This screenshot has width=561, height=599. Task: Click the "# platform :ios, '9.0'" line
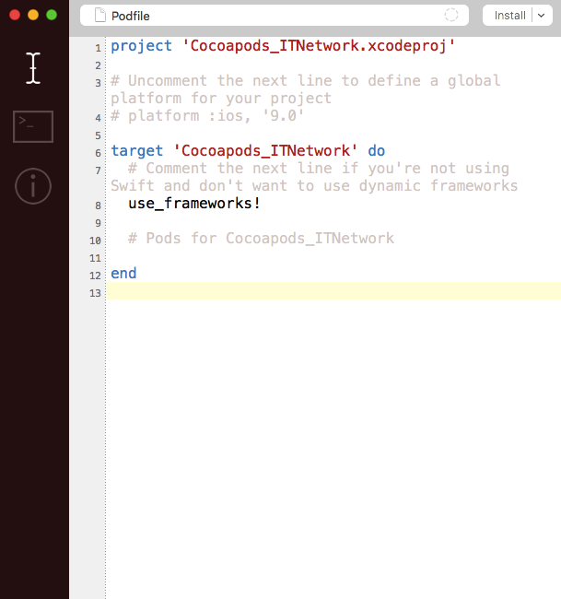pos(207,116)
